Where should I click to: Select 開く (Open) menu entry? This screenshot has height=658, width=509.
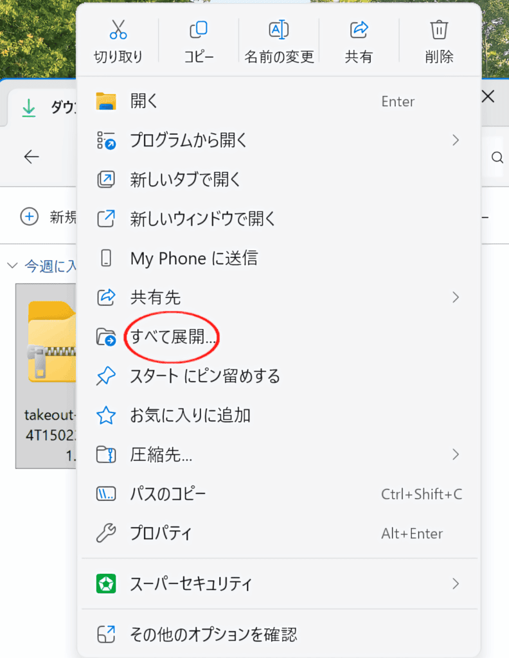pos(280,101)
